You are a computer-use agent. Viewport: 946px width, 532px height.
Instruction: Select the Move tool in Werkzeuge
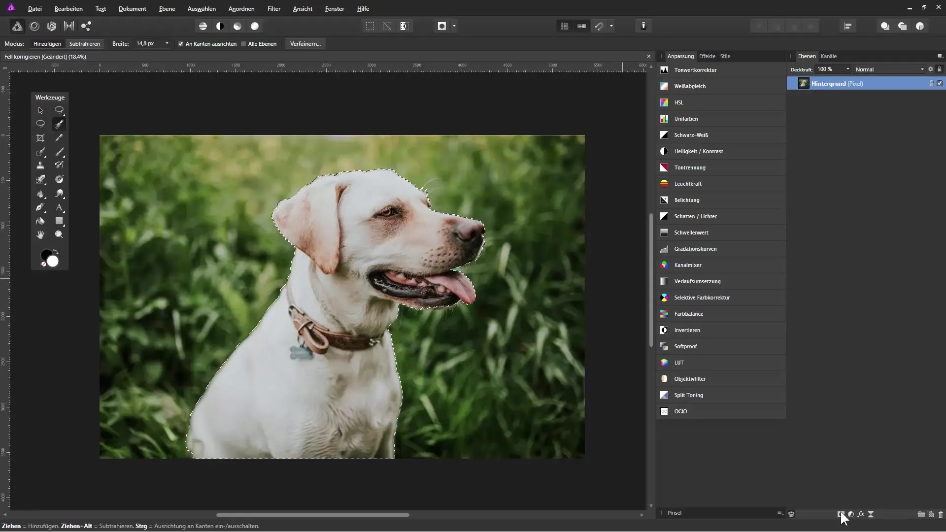[40, 110]
